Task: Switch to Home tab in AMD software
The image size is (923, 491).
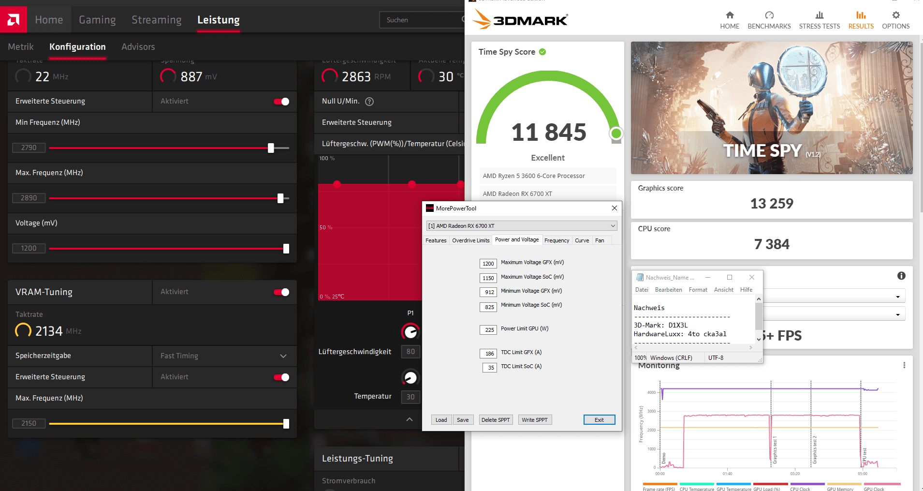Action: [49, 20]
